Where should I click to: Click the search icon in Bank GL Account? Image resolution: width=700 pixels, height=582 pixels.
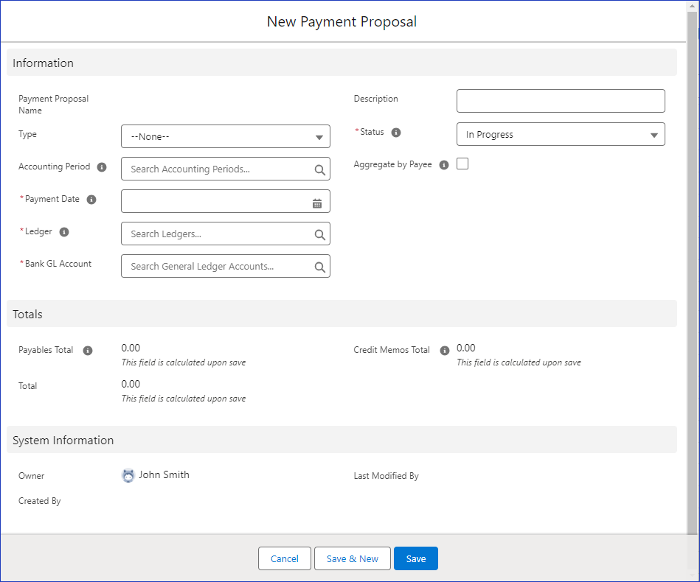click(x=320, y=267)
